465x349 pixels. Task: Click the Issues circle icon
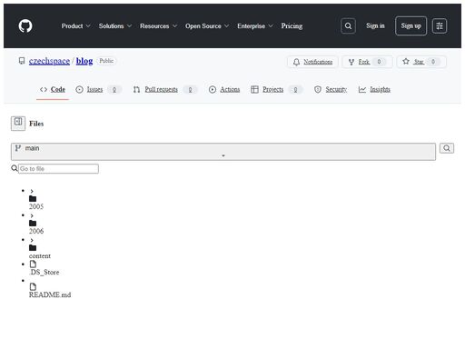click(x=79, y=89)
